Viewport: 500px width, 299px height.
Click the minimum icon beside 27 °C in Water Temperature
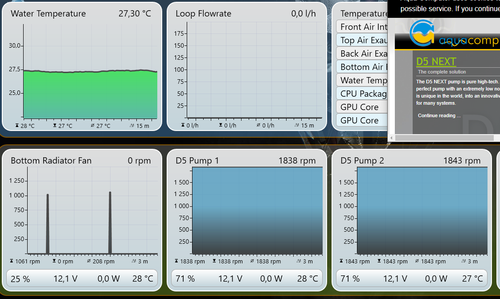(x=55, y=126)
